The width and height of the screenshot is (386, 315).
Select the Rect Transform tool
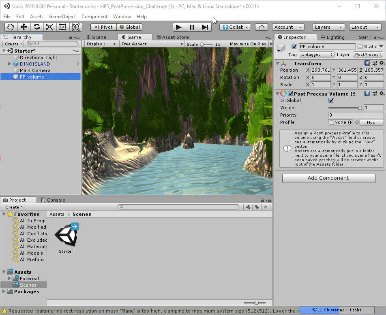tap(63, 27)
